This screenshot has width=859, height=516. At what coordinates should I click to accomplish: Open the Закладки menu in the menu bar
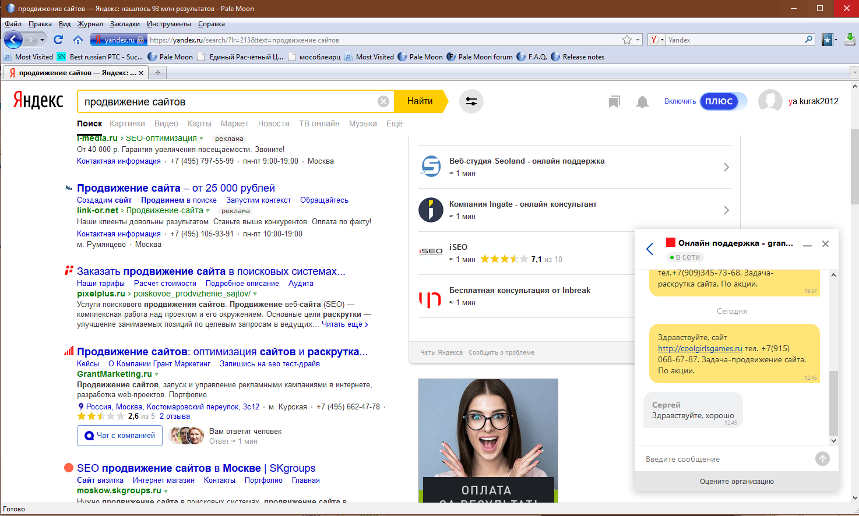coord(125,24)
